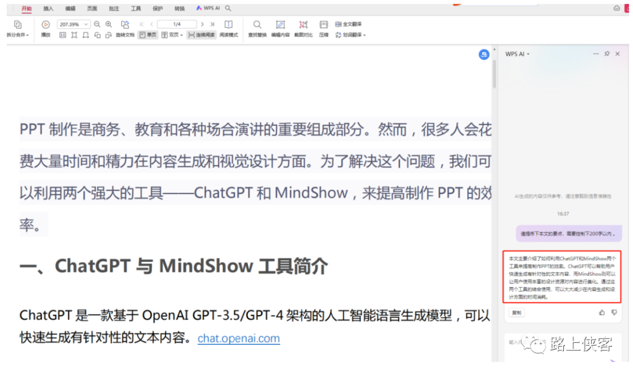Open the 开始 ribbon tab
This screenshot has width=633, height=372.
(x=26, y=8)
